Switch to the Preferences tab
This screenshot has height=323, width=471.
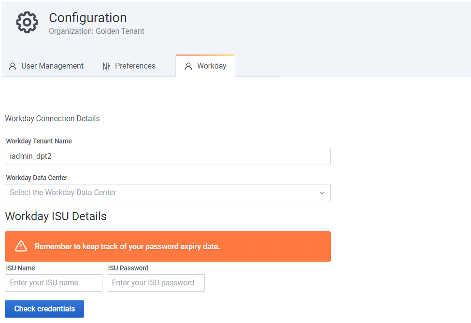click(129, 66)
